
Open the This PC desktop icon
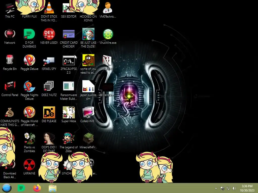coord(10,8)
